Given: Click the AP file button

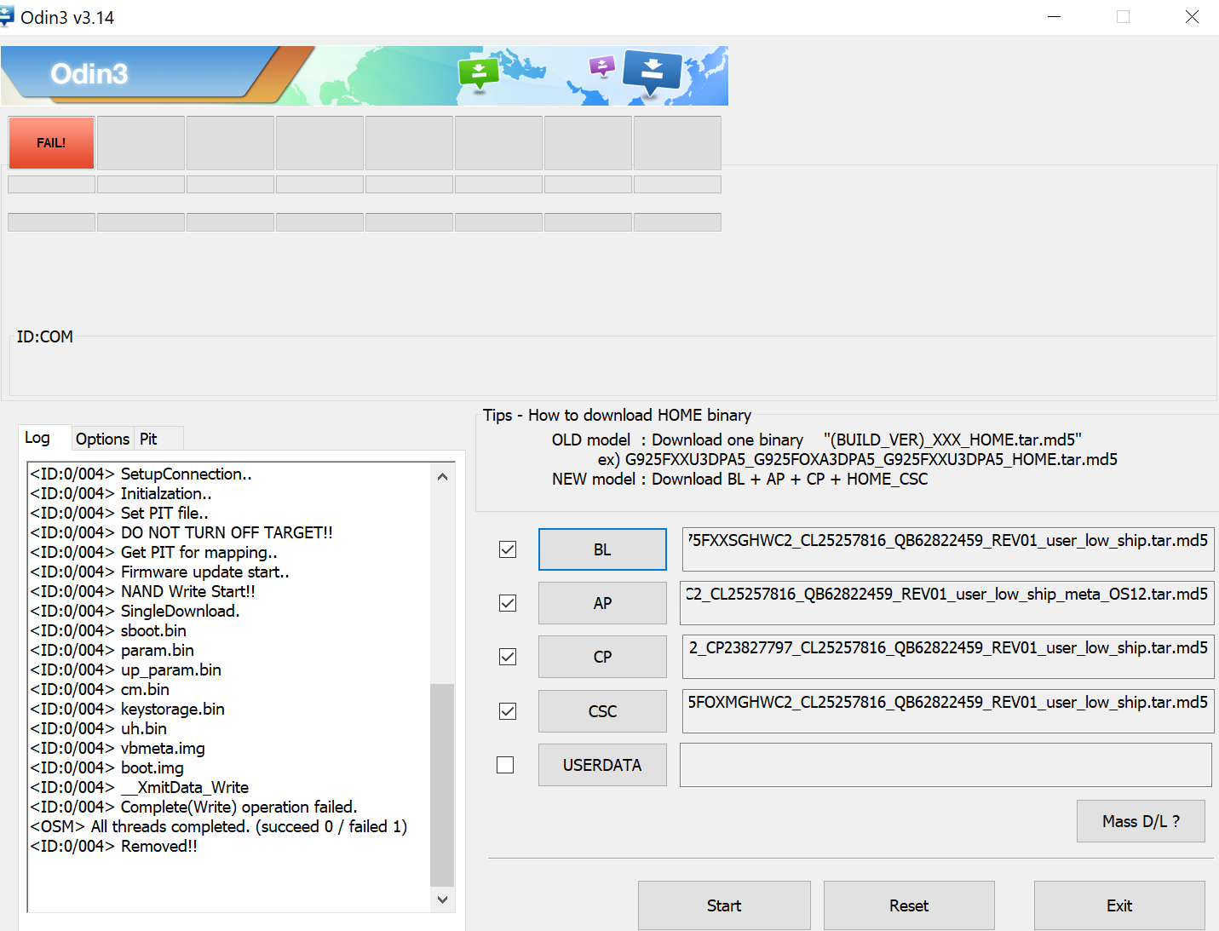Looking at the screenshot, I should (602, 603).
